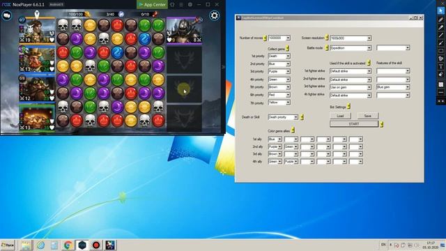This screenshot has height=251, width=446.
Task: Click the Load bot settings button
Action: click(x=340, y=116)
